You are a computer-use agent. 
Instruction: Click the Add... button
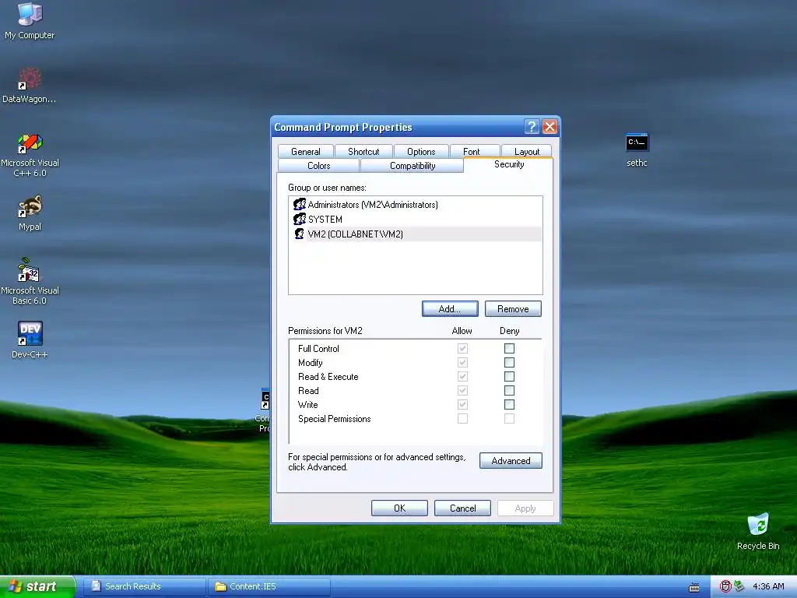pos(450,308)
